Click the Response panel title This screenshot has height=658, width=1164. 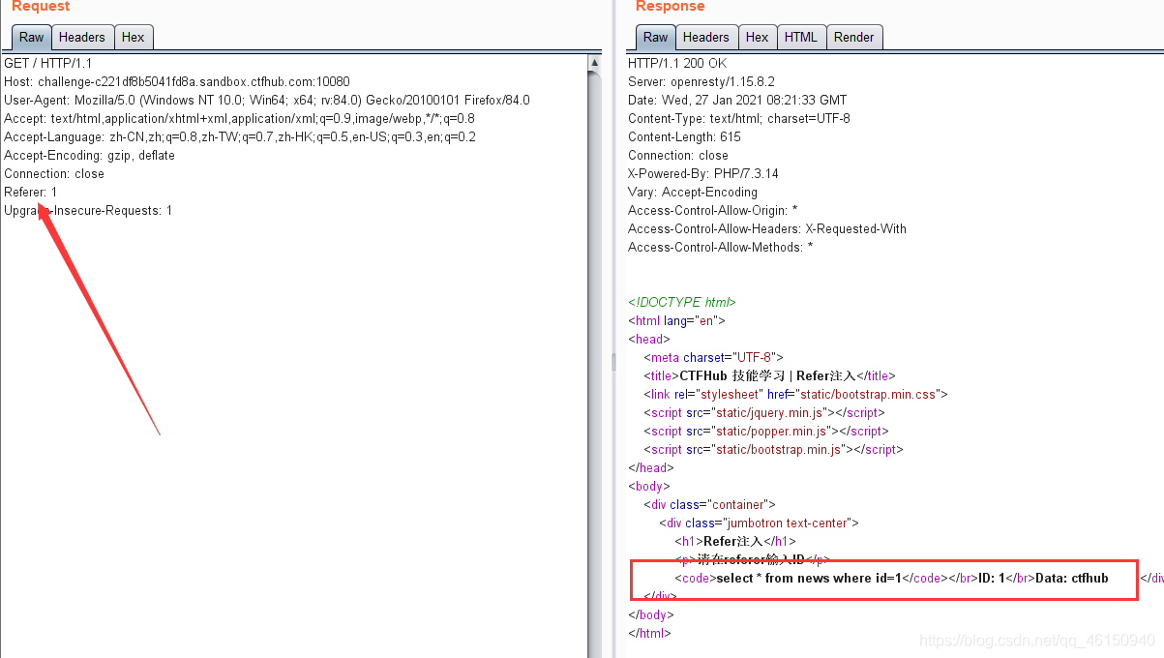[x=670, y=7]
